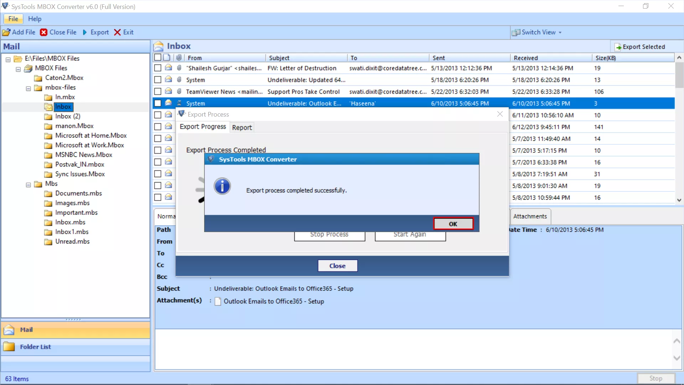Image resolution: width=684 pixels, height=385 pixels.
Task: Collapse the E:\Files\MBOX Files root node
Action: 8,60
